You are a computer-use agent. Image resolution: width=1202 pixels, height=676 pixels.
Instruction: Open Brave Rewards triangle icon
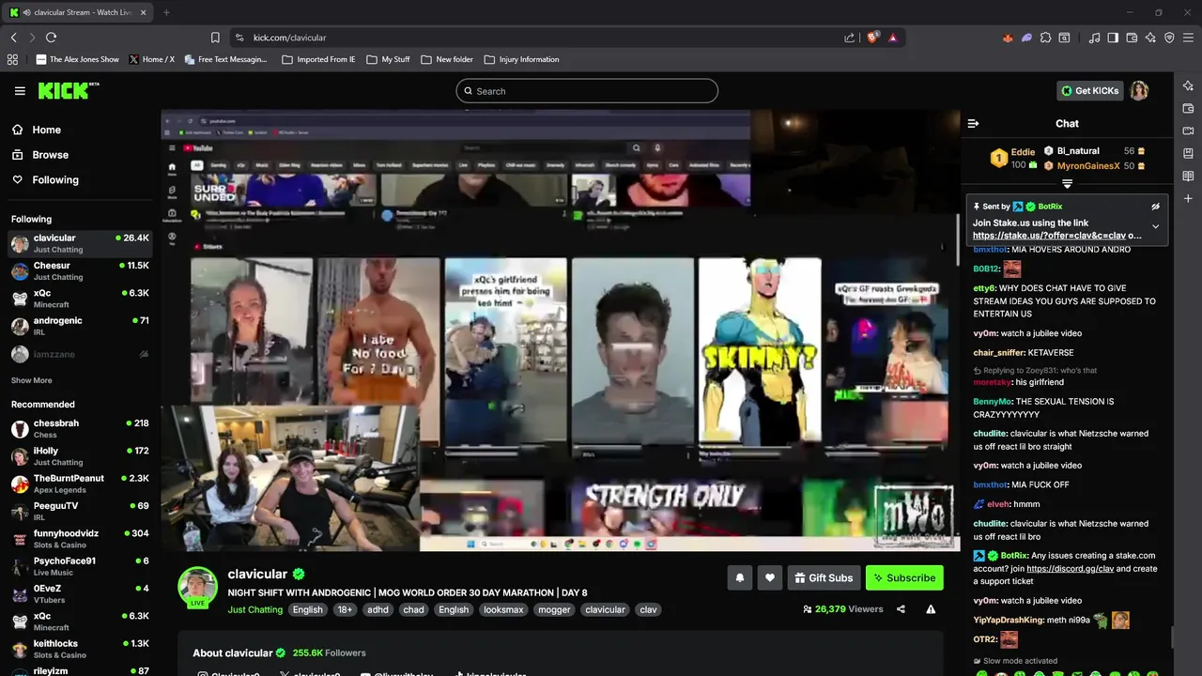[892, 38]
